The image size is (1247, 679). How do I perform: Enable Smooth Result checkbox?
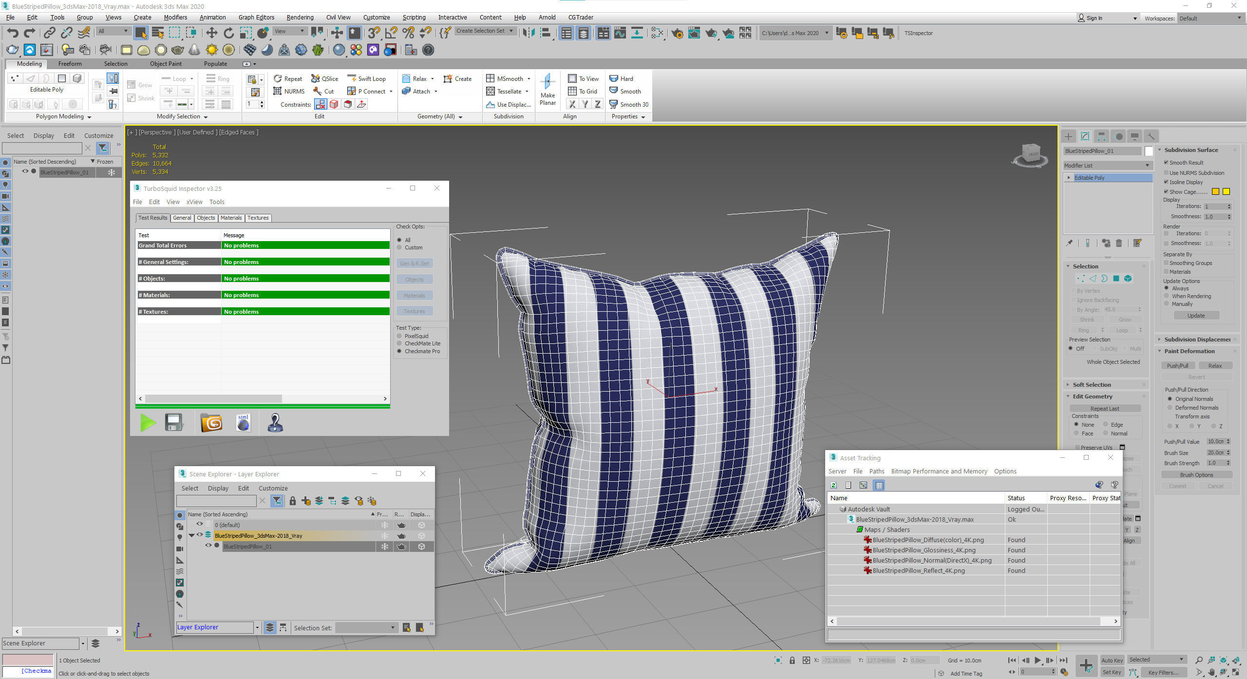(x=1167, y=162)
